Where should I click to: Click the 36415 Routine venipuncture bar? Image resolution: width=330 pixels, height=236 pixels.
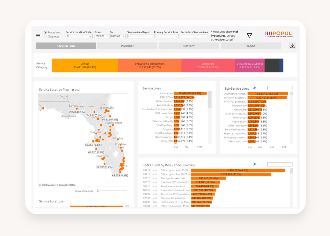click(205, 186)
